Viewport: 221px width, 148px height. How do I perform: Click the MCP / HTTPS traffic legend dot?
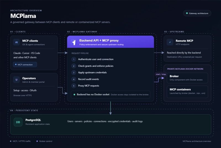tap(10, 141)
